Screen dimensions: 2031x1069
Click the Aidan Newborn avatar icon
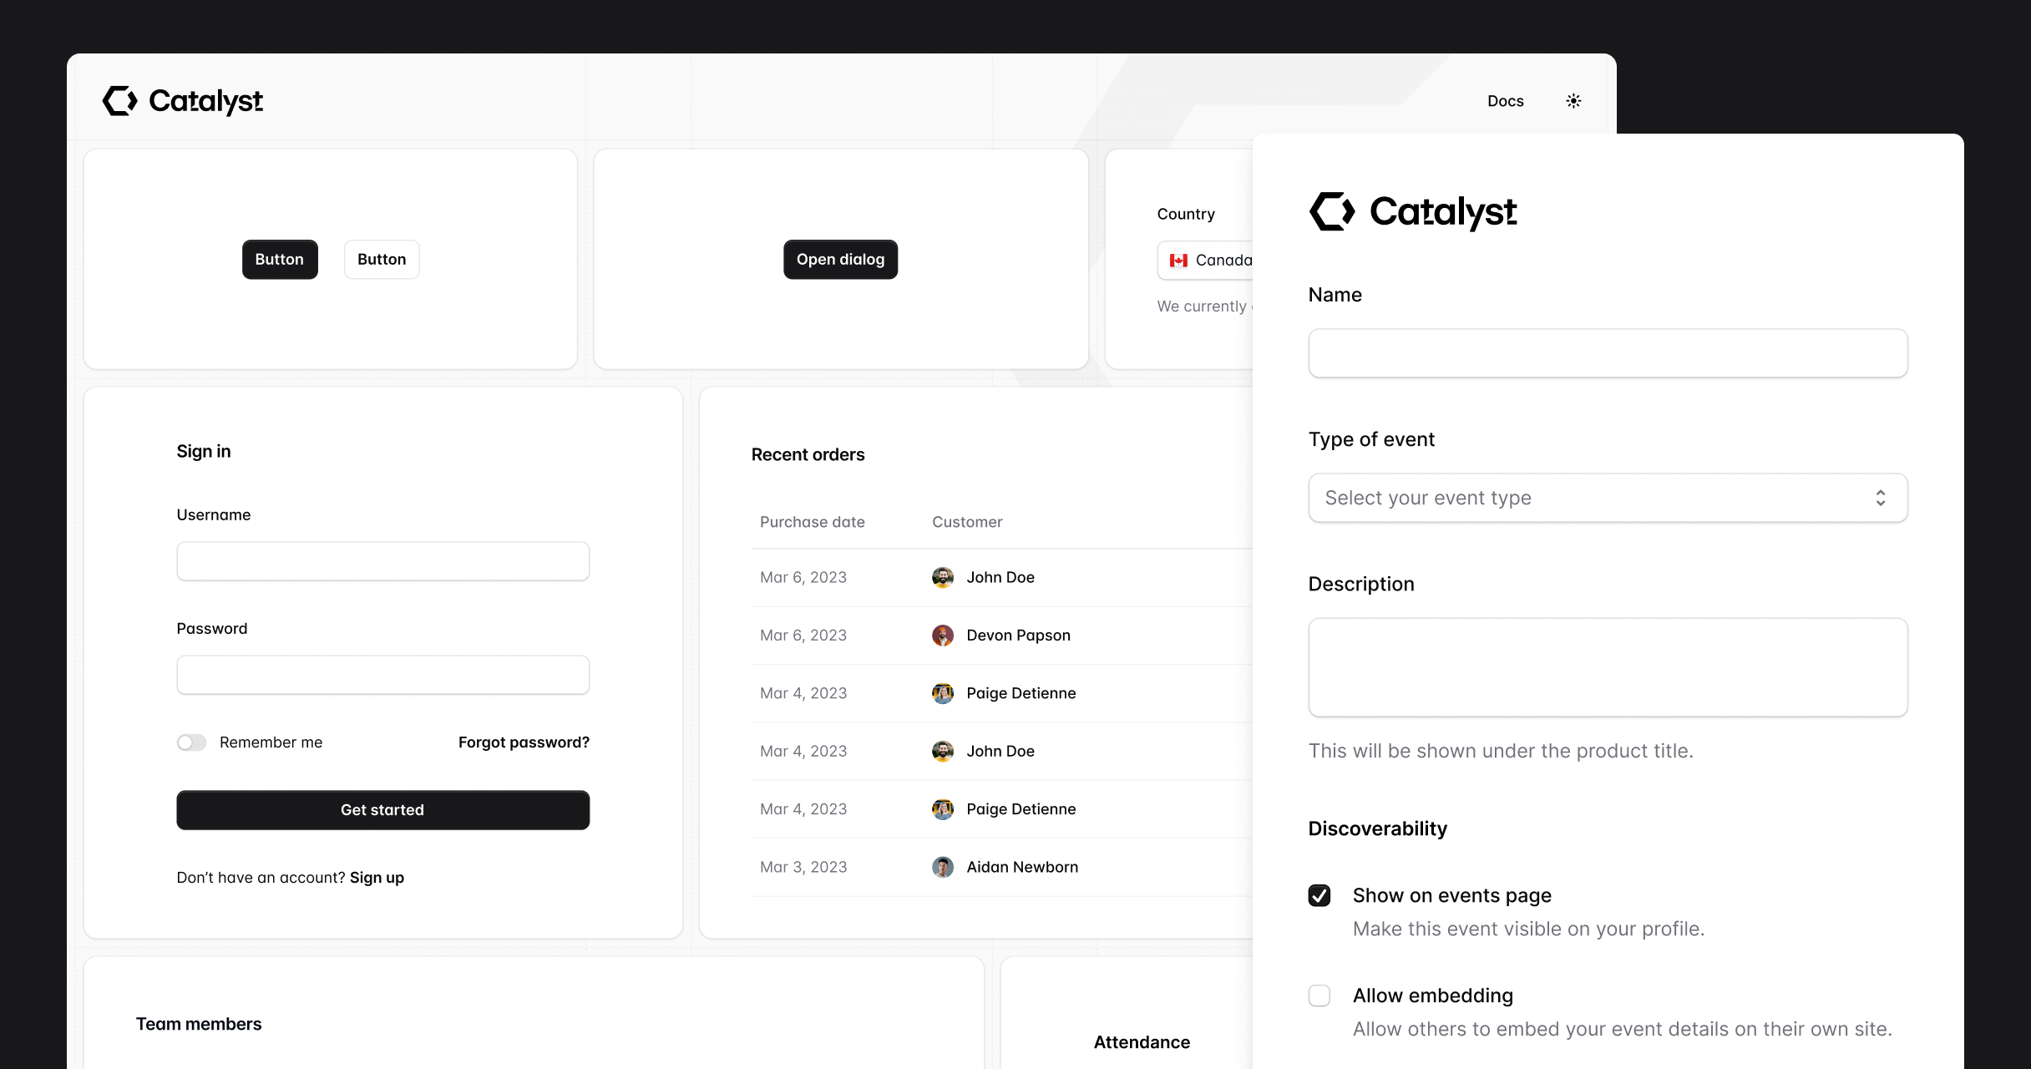tap(943, 866)
